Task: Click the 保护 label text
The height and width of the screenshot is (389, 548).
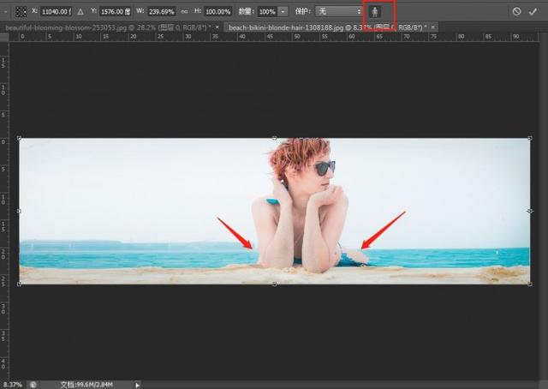Action: tap(302, 11)
